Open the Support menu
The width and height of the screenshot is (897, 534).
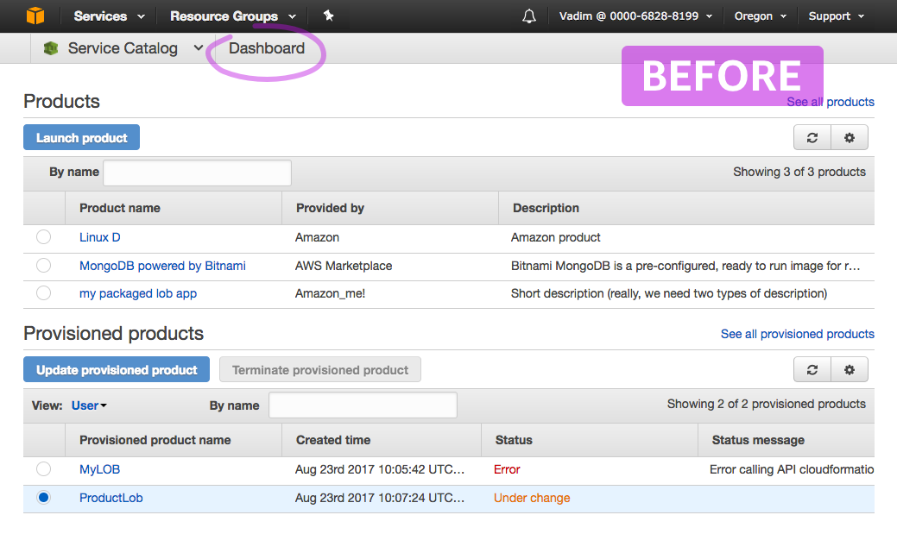[836, 16]
